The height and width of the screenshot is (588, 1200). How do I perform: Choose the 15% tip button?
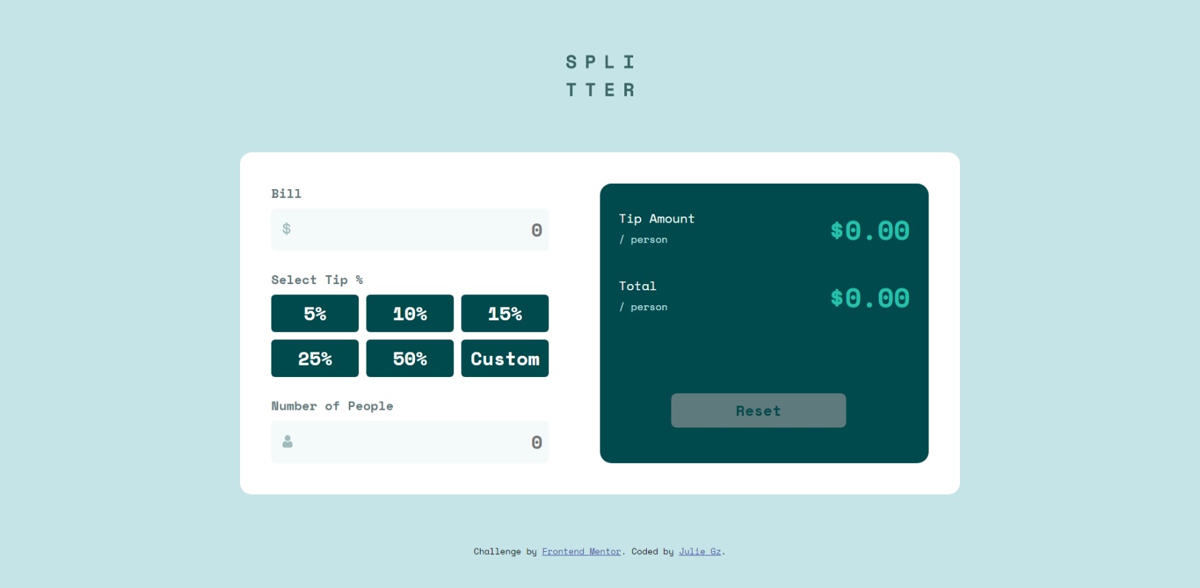click(x=505, y=313)
